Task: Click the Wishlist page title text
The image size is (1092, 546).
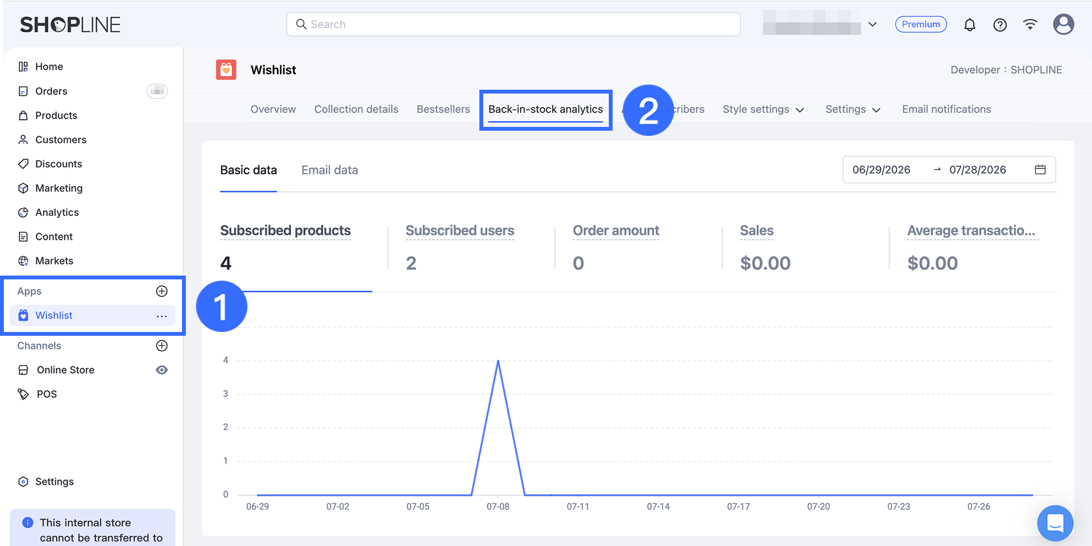Action: tap(274, 70)
